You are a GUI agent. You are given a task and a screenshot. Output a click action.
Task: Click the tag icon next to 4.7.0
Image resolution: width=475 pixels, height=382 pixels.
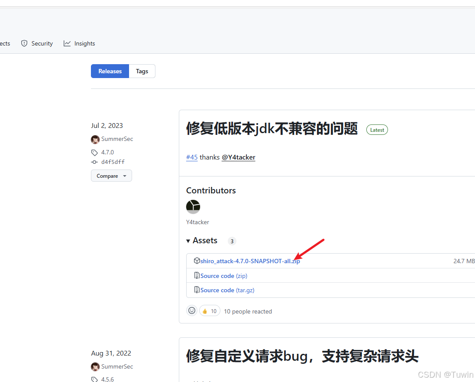(x=94, y=152)
